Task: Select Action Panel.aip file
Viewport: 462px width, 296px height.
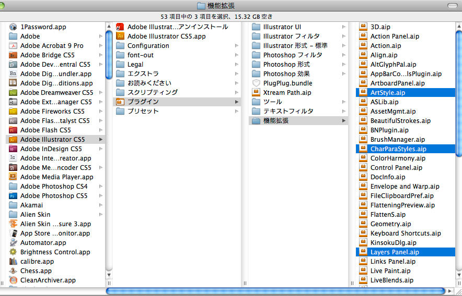Action: pyautogui.click(x=406, y=36)
